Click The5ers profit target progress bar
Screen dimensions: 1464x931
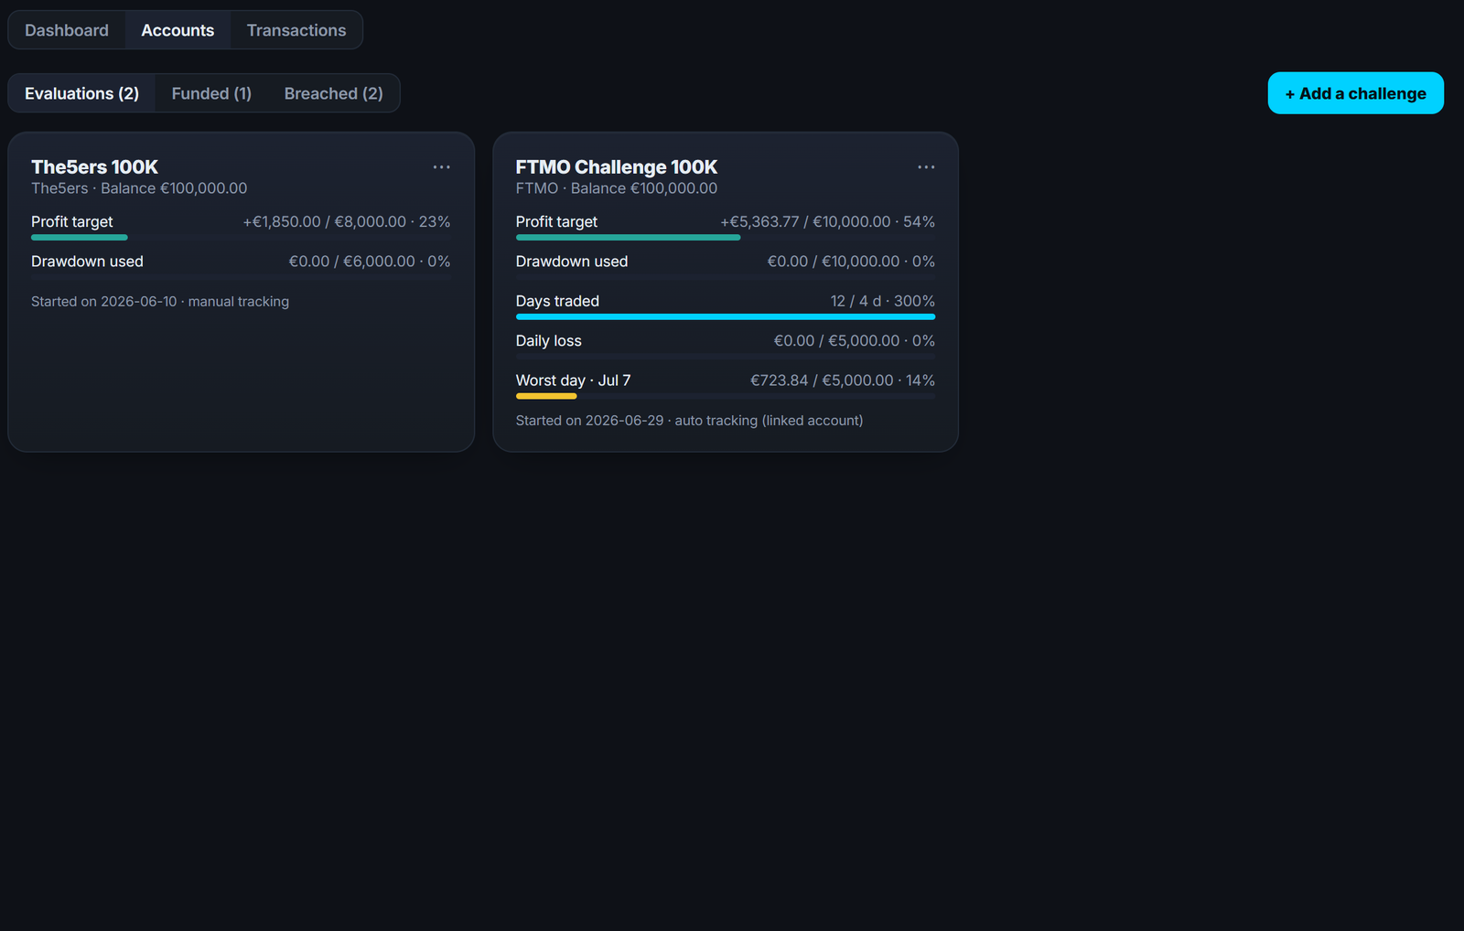coord(242,238)
